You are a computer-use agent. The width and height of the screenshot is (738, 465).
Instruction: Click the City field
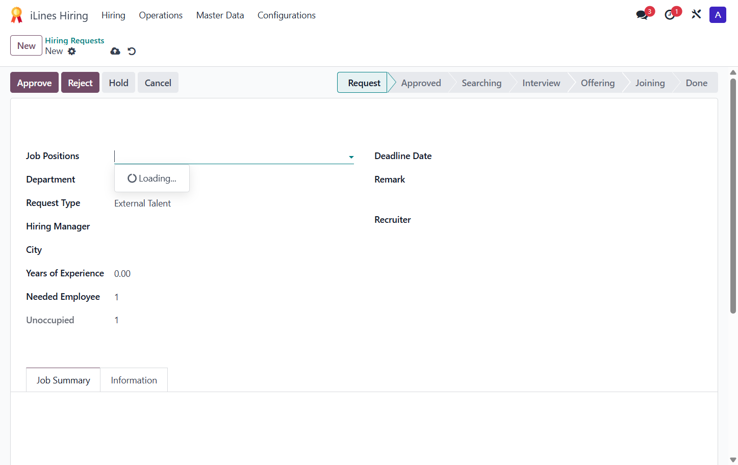coord(234,250)
